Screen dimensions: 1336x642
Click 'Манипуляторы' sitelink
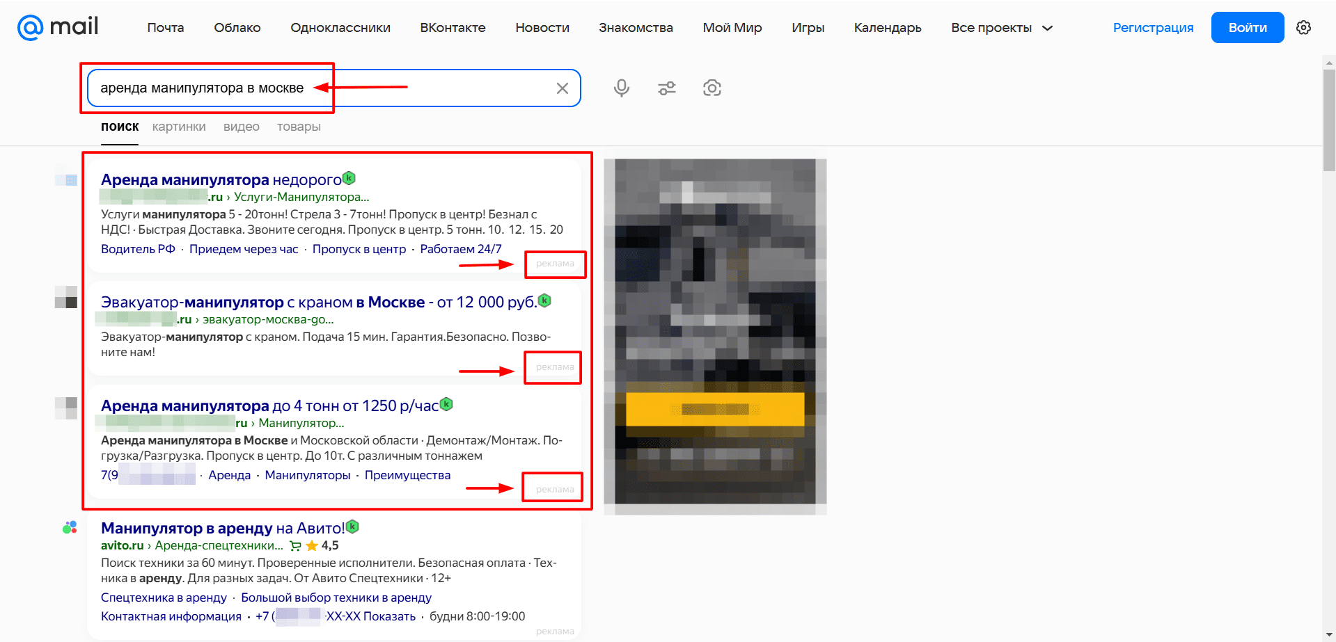click(x=308, y=475)
